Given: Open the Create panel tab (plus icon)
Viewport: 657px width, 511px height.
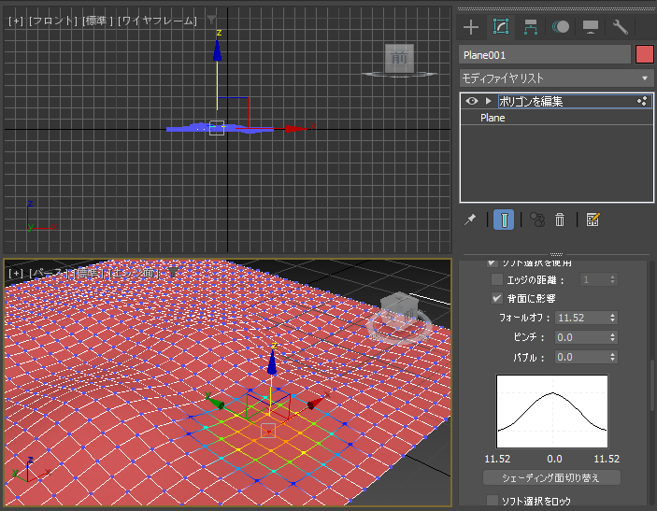Looking at the screenshot, I should (471, 27).
